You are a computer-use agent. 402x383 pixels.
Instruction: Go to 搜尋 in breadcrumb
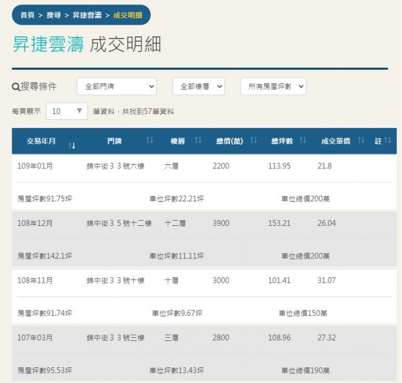(54, 15)
